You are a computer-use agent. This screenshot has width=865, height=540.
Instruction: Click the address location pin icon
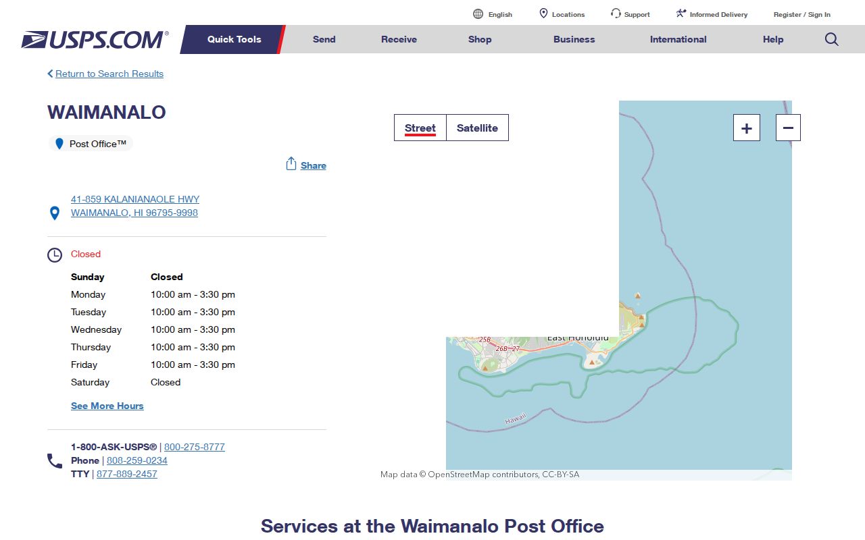coord(55,213)
